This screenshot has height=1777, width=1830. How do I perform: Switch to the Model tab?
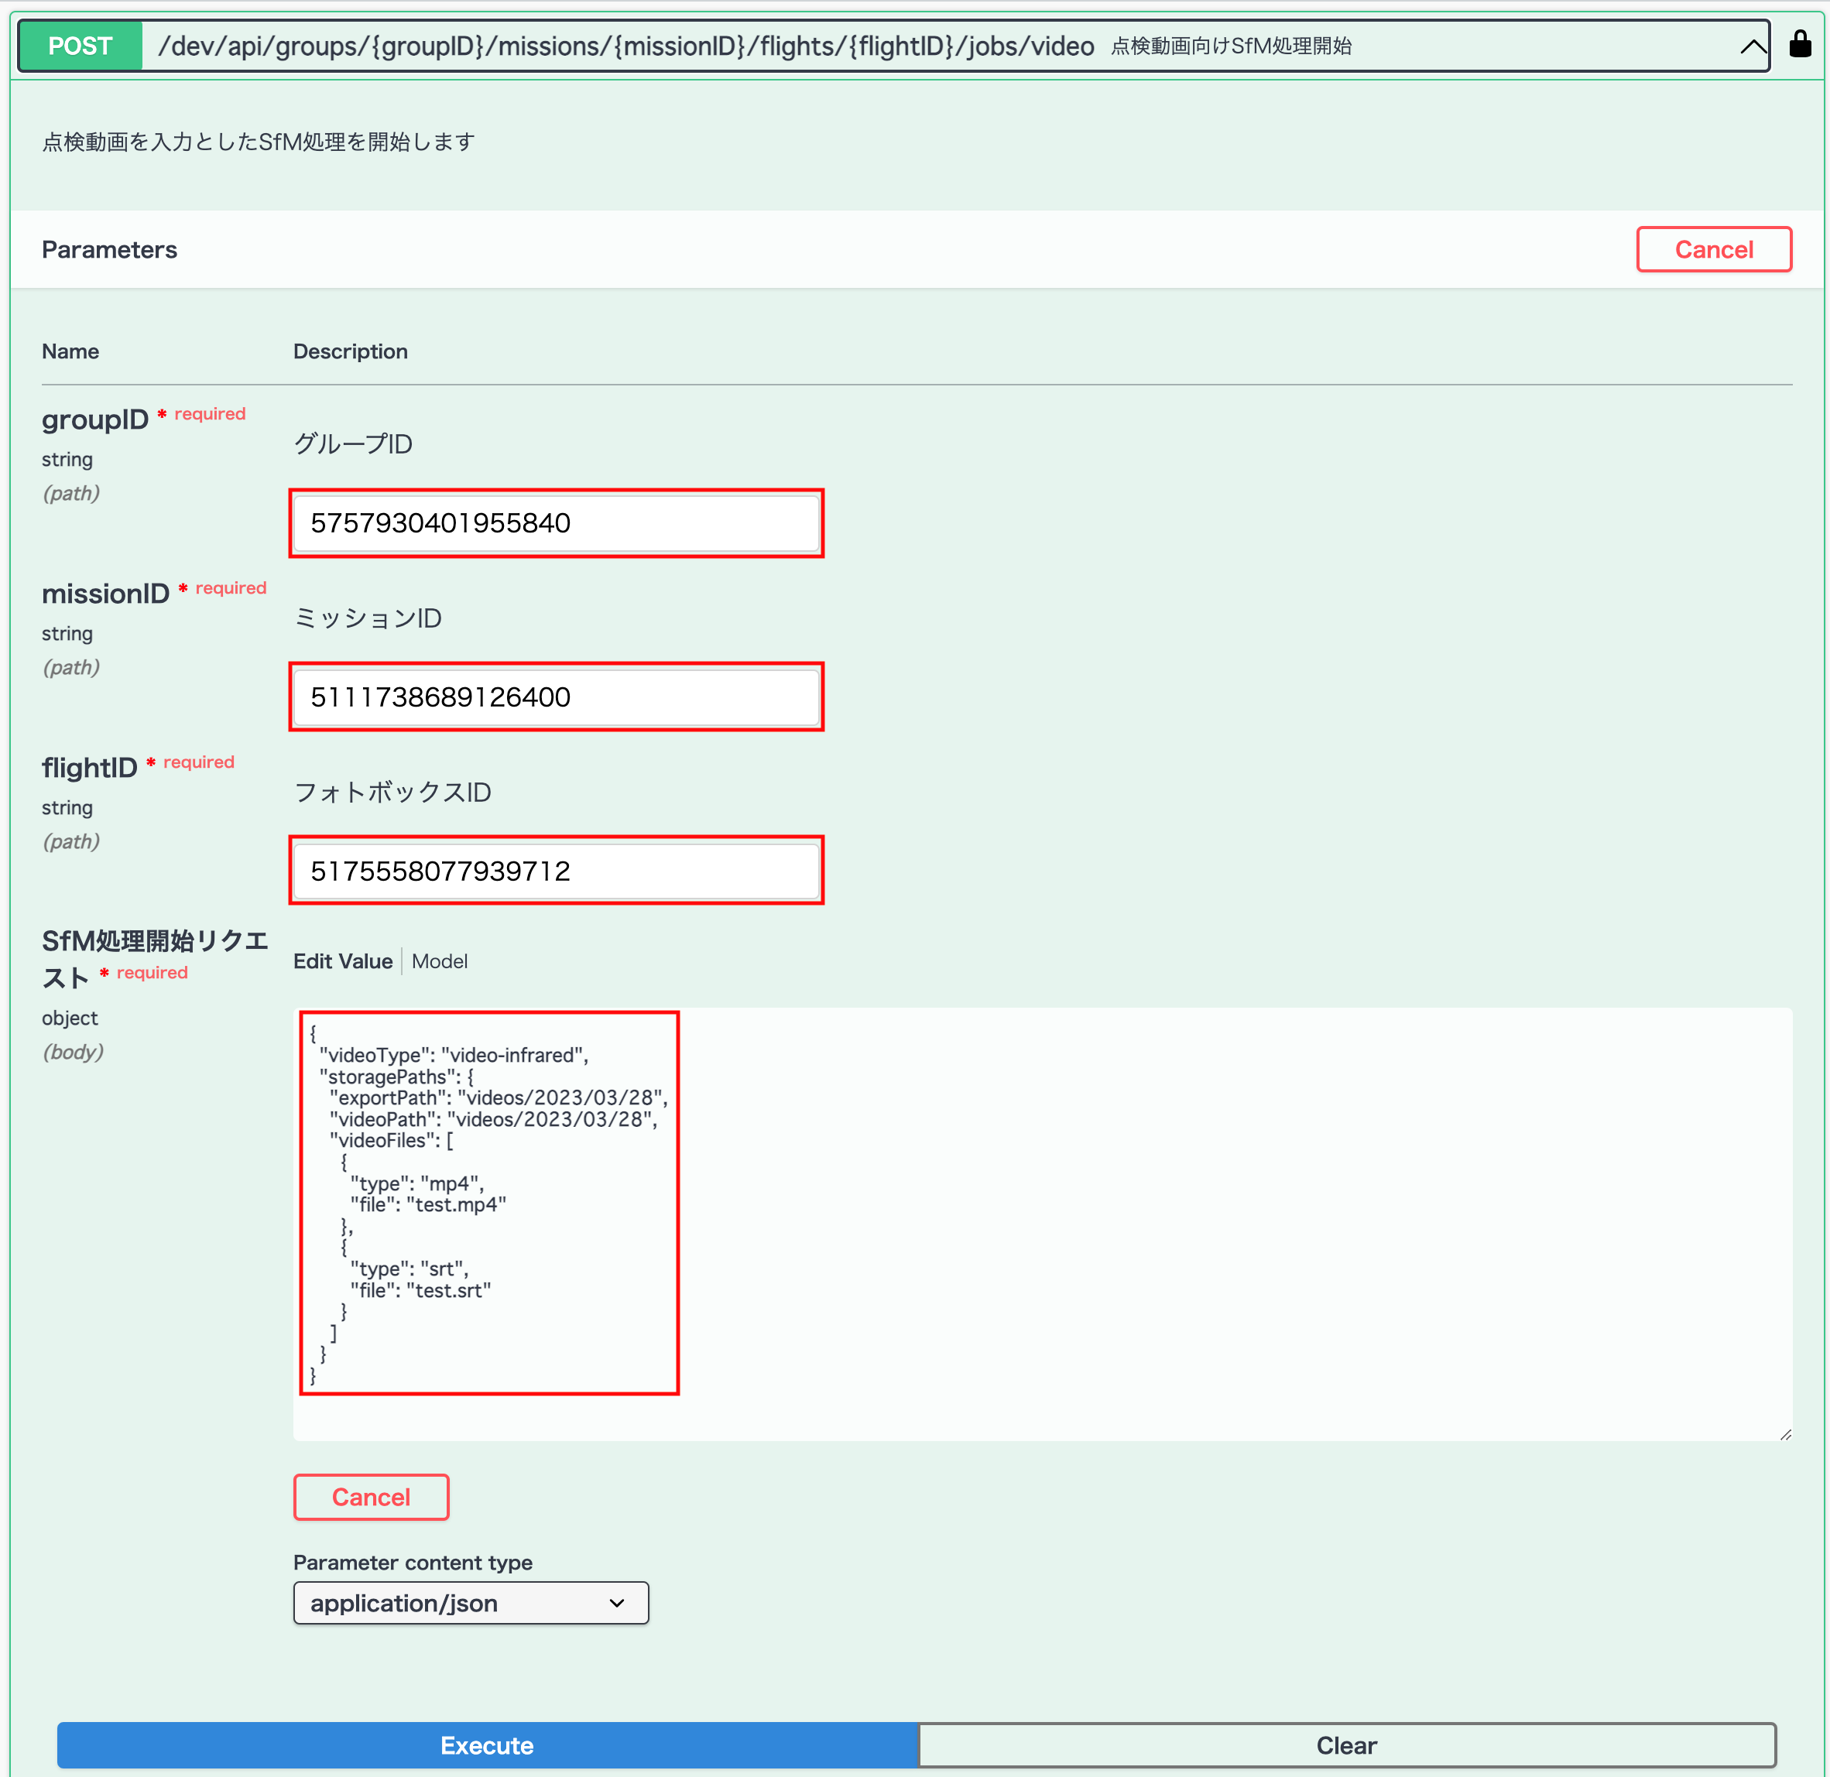point(440,961)
